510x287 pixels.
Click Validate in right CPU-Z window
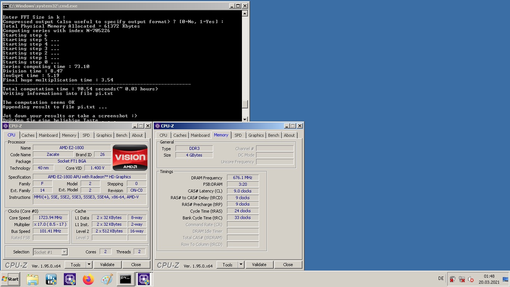coord(259,265)
